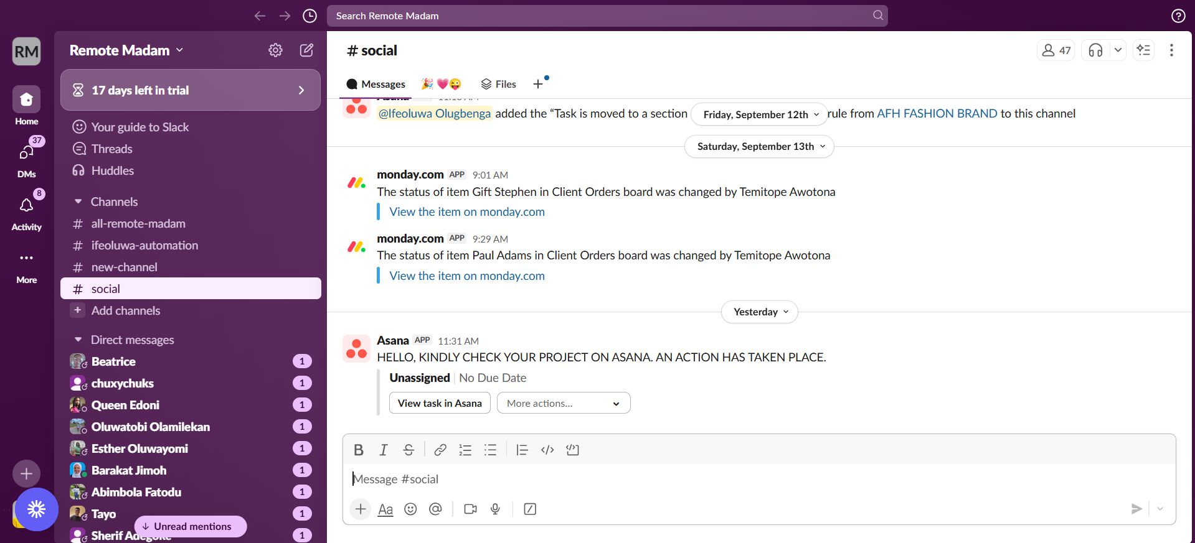Image resolution: width=1195 pixels, height=543 pixels.
Task: Open AI summary sparkle icon in header
Action: pos(1143,50)
